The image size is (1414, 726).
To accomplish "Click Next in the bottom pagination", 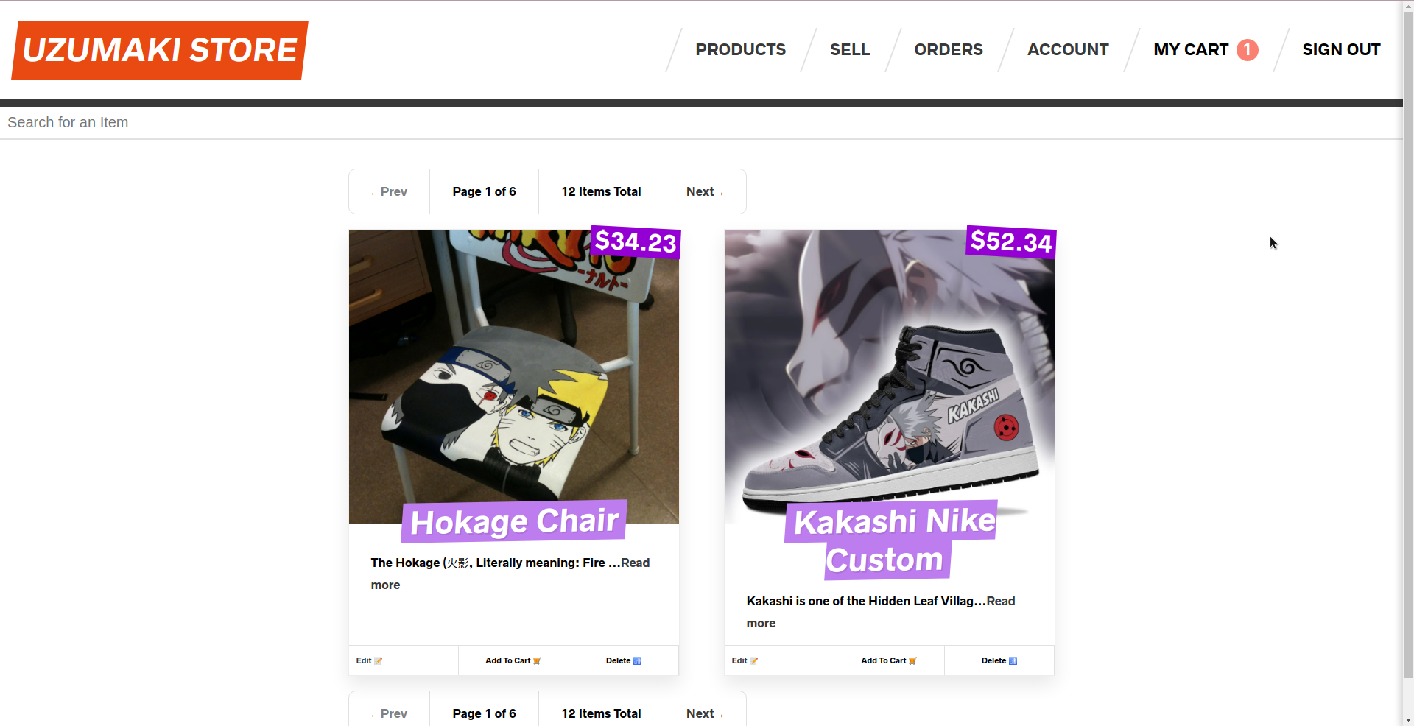I will point(705,713).
